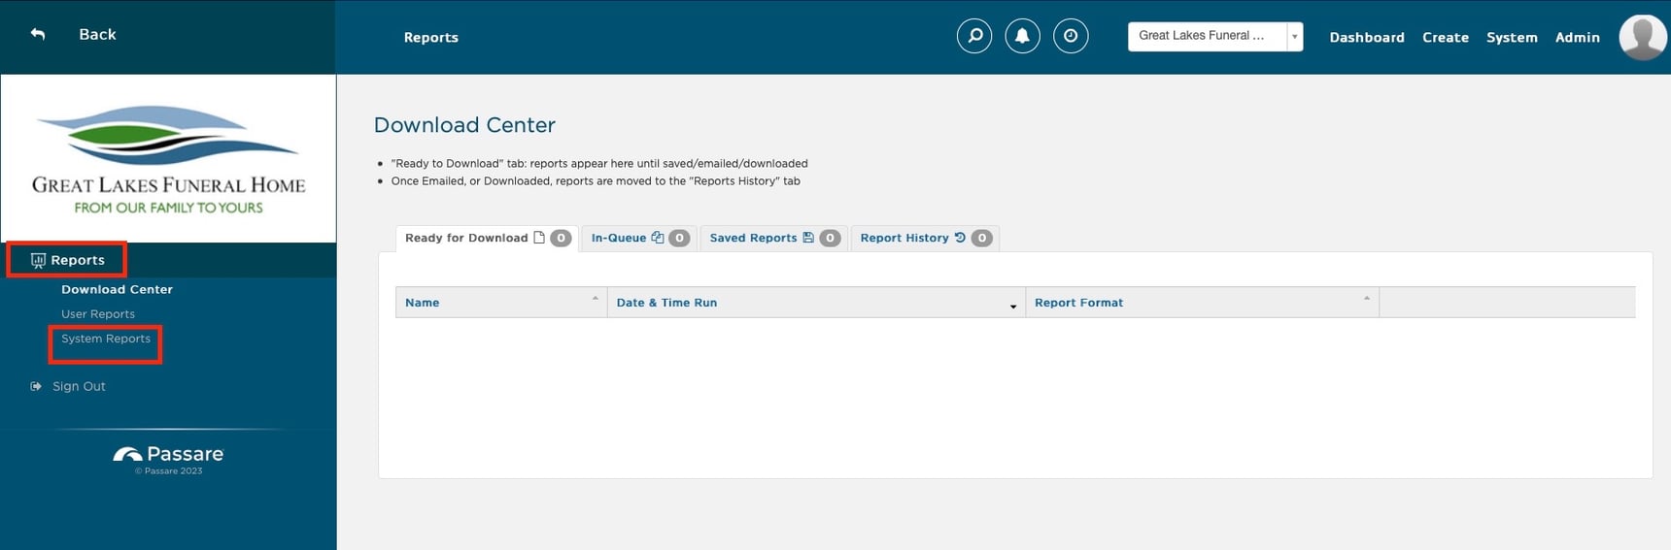Select the Ready for Download tab

coord(466,238)
